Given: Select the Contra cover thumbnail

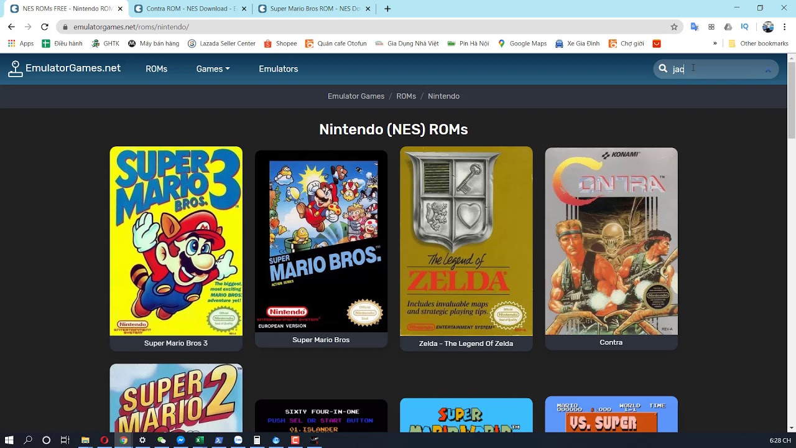Looking at the screenshot, I should click(x=611, y=241).
